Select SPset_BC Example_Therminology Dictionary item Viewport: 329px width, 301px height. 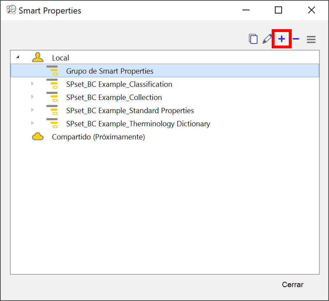tap(138, 124)
